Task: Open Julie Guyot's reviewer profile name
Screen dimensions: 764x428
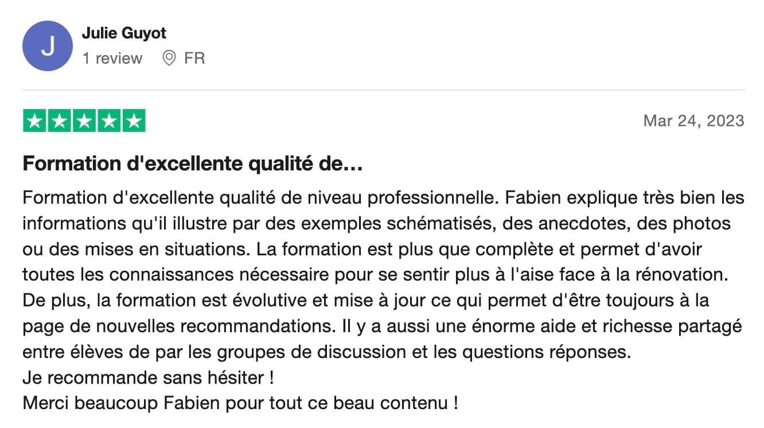Action: coord(124,33)
